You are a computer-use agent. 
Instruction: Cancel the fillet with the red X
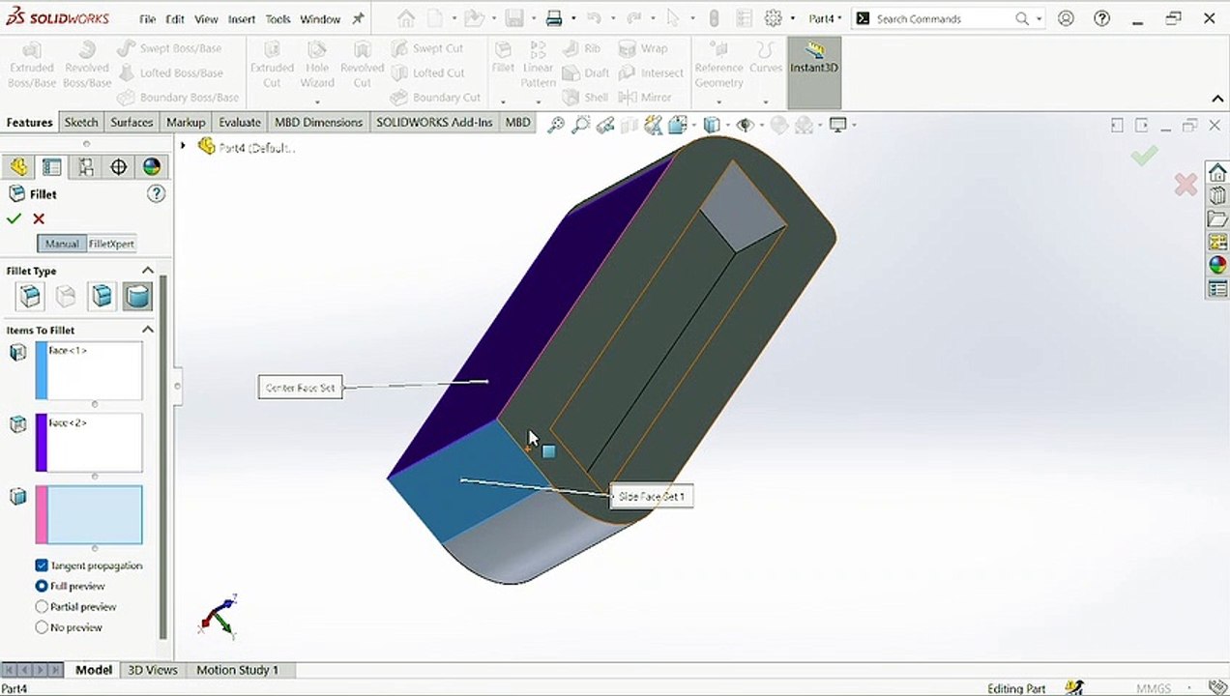39,219
